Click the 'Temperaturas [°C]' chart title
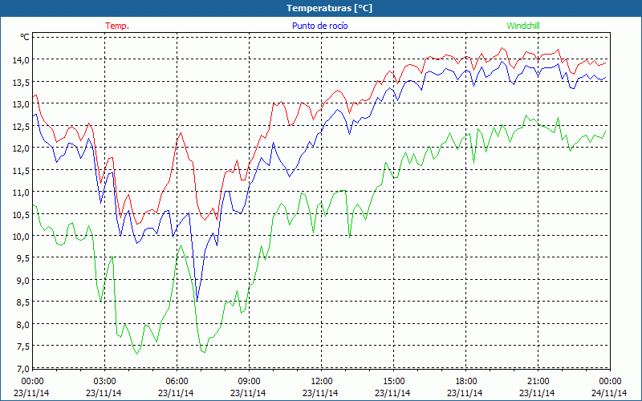The height and width of the screenshot is (401, 642). (x=329, y=8)
